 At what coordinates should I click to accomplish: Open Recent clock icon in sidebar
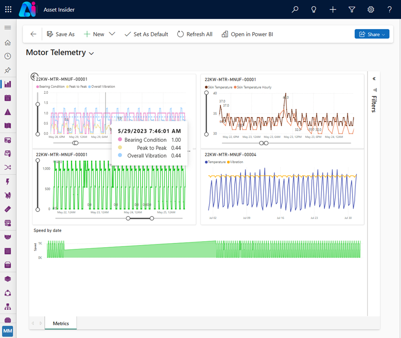8,56
